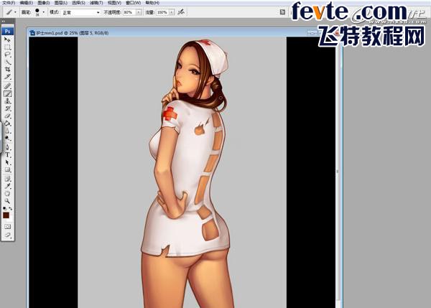This screenshot has width=431, height=308.
Task: Select the Path Selection tool
Action: (x=8, y=162)
